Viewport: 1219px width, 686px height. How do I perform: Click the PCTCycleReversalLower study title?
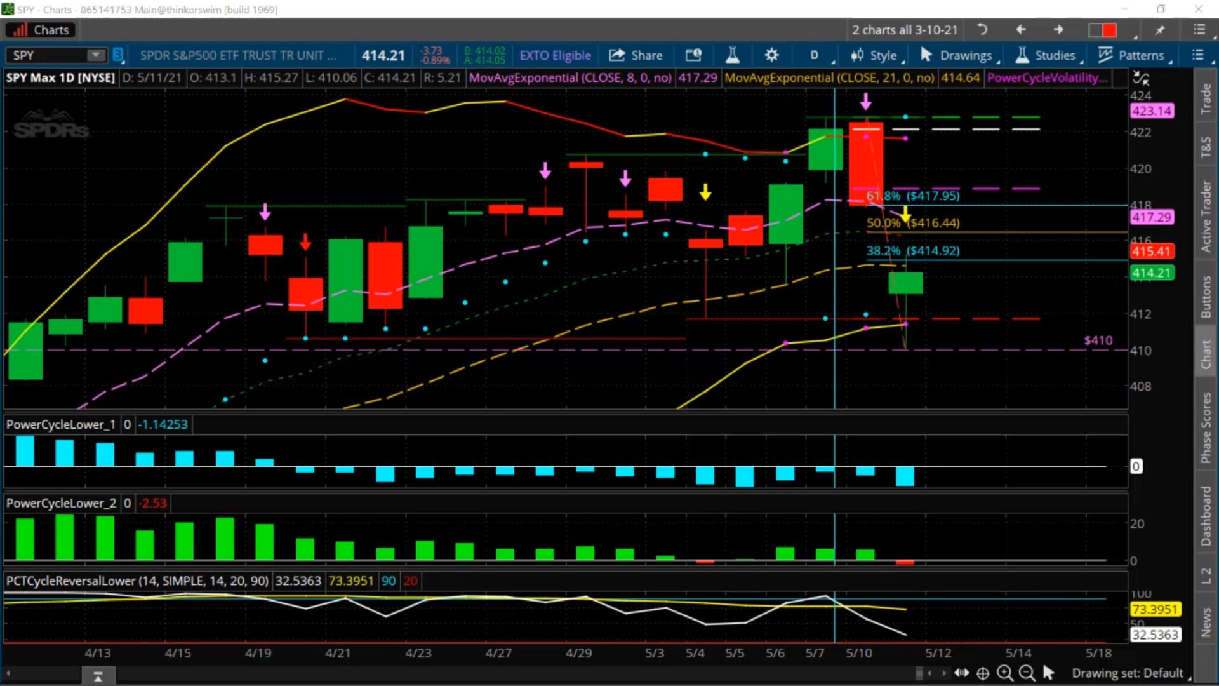(x=137, y=581)
